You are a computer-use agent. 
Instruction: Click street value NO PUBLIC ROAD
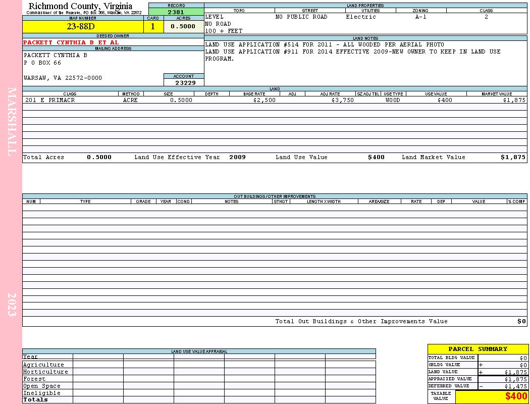301,17
